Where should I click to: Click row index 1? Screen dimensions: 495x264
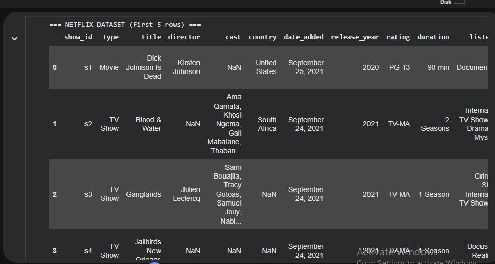click(55, 124)
